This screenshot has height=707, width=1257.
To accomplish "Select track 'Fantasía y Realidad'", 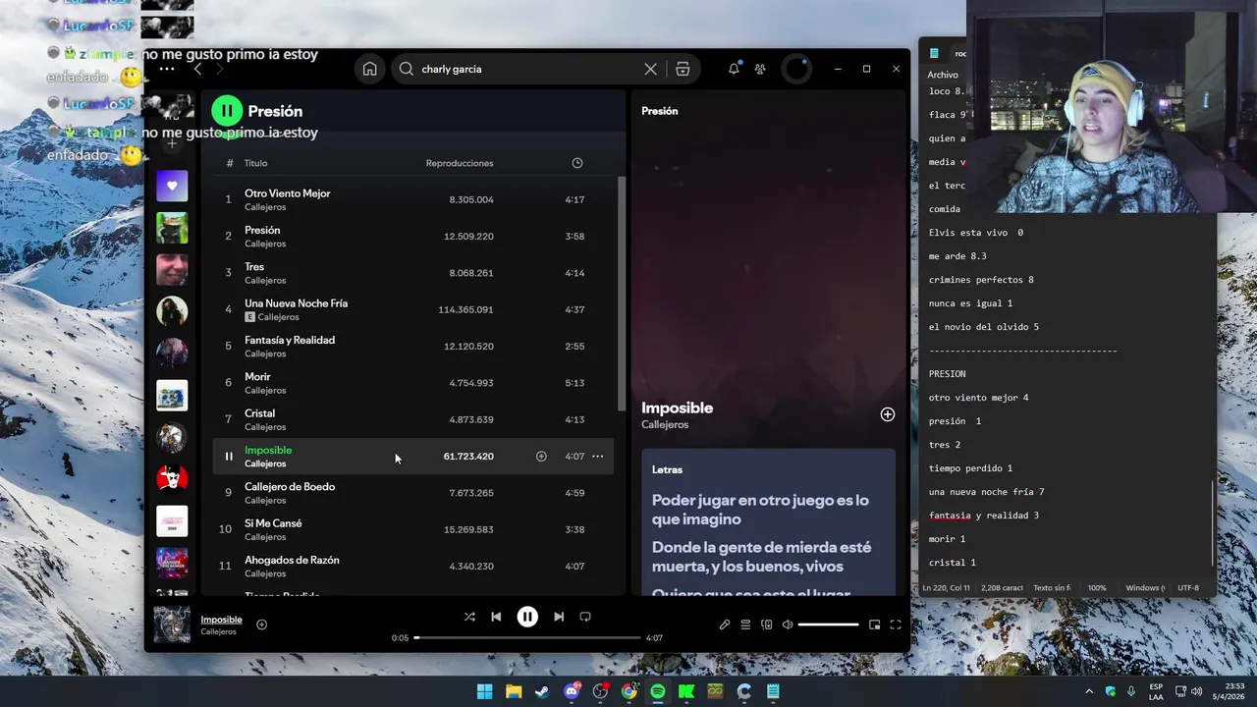I will point(413,346).
